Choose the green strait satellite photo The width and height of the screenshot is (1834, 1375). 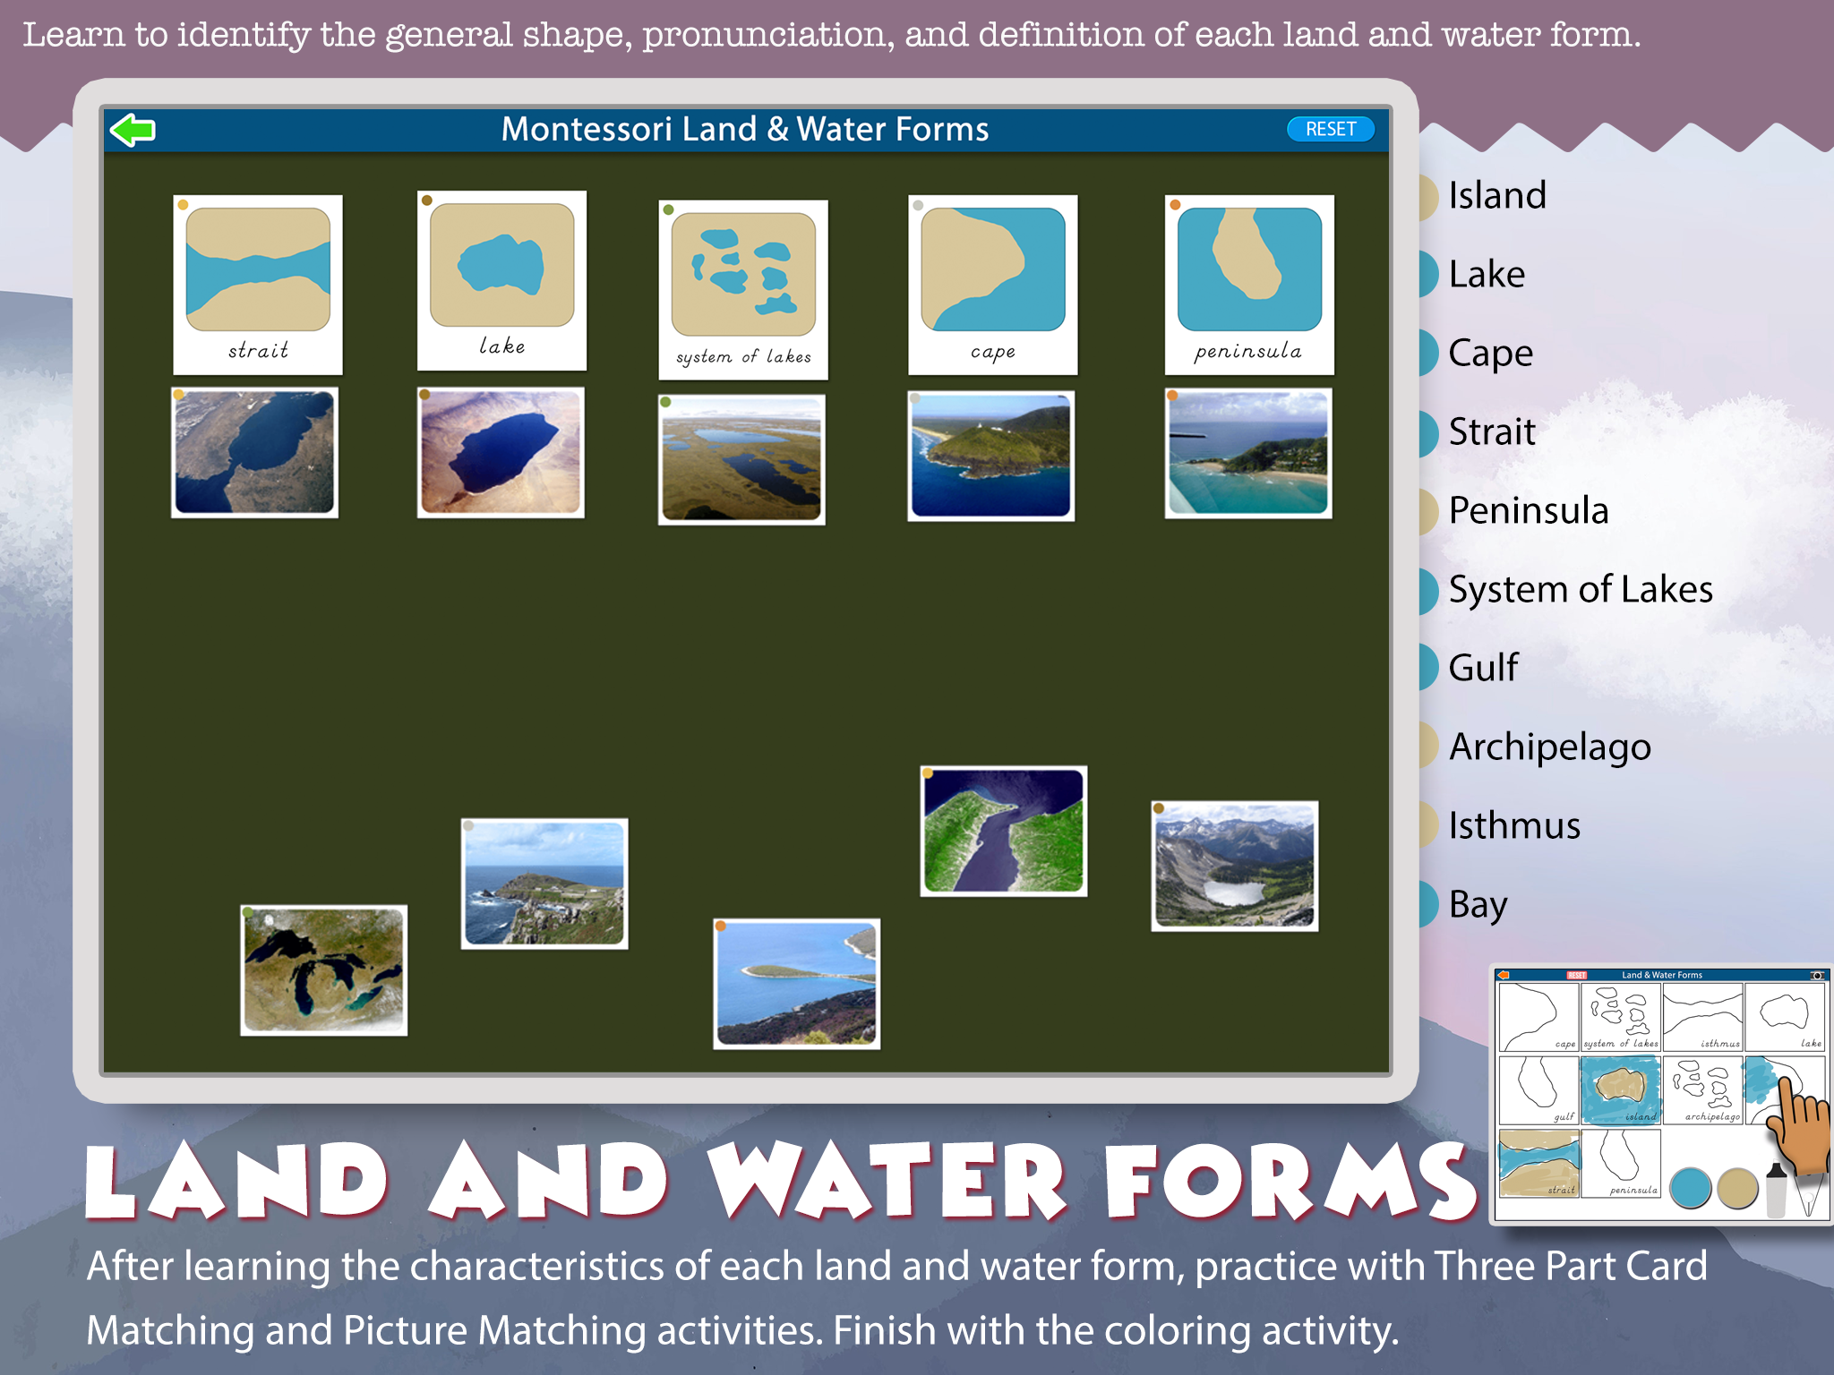[x=1004, y=831]
